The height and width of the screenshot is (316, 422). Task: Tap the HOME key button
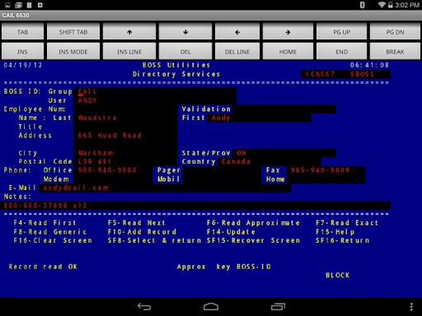(x=288, y=51)
